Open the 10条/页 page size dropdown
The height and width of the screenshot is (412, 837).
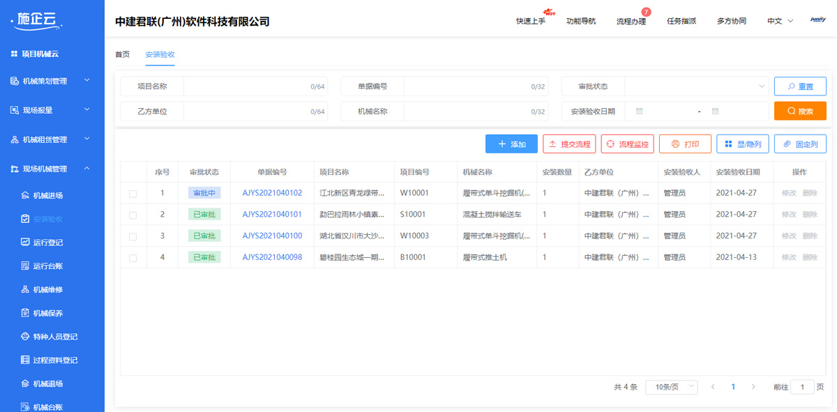672,387
